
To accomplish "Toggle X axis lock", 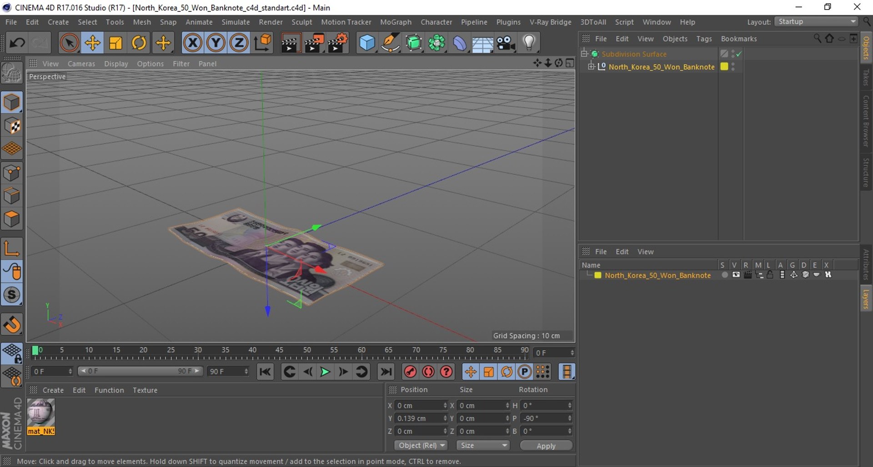I will (193, 43).
